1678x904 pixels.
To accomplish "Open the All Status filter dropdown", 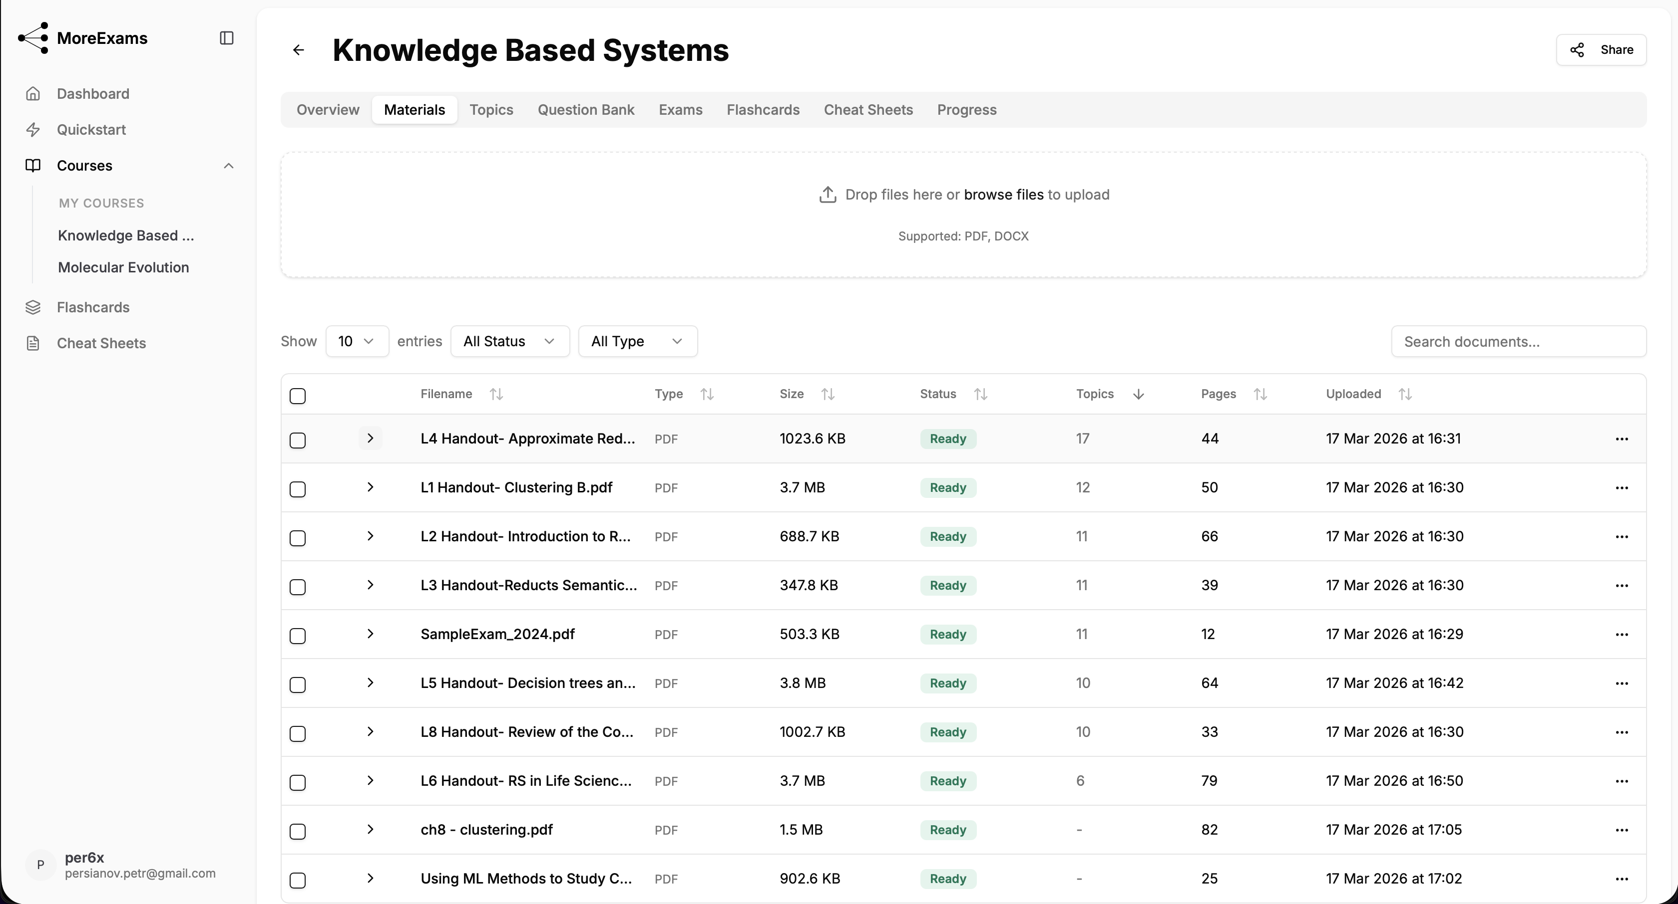I will 509,342.
